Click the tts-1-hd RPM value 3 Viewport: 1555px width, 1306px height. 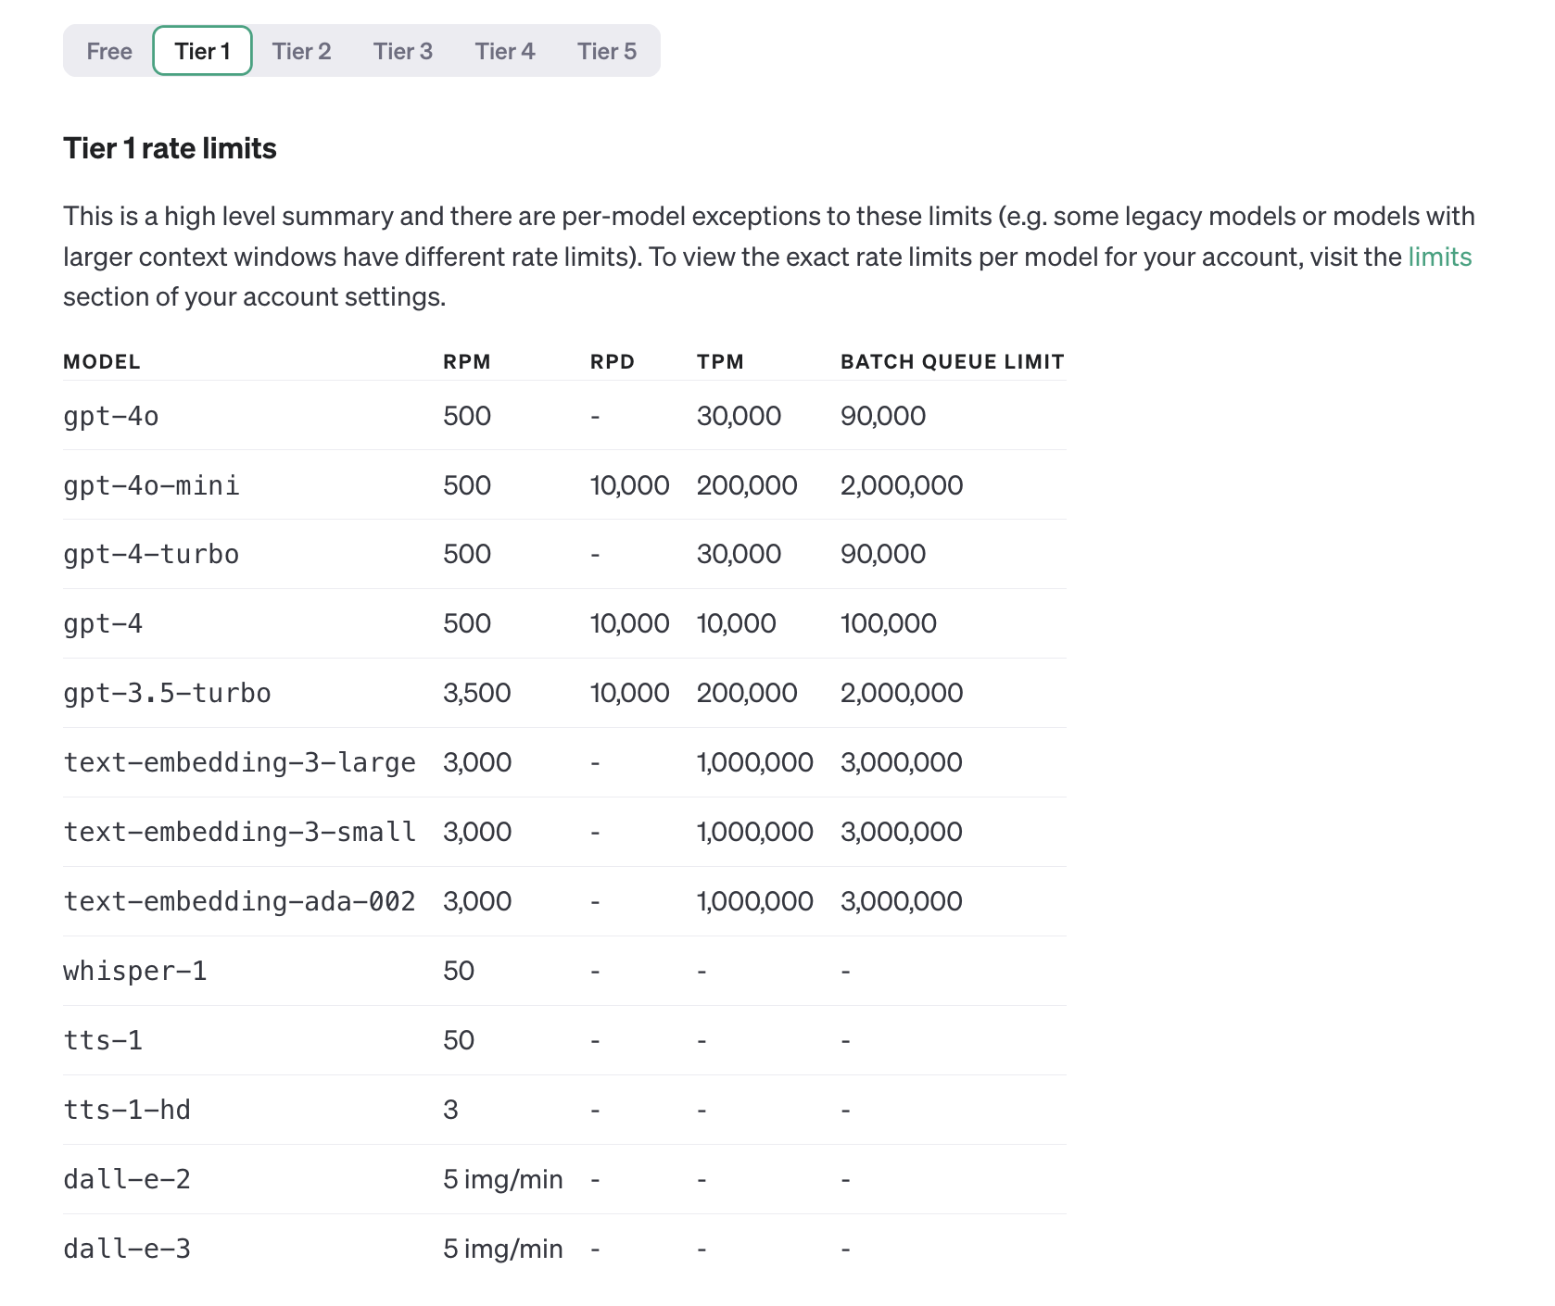[x=450, y=1110]
